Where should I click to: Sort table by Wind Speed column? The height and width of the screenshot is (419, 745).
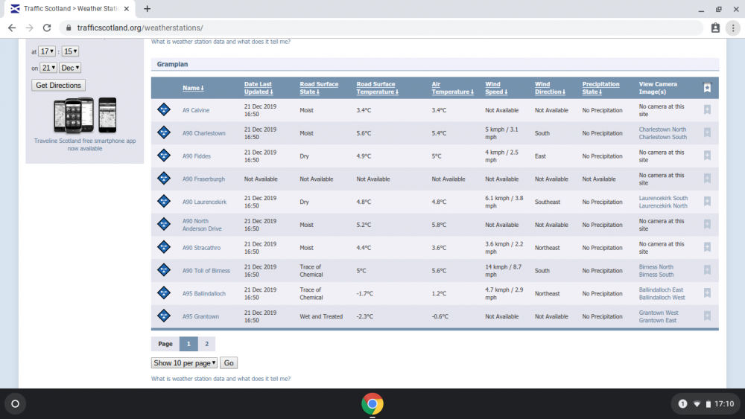[x=496, y=88]
